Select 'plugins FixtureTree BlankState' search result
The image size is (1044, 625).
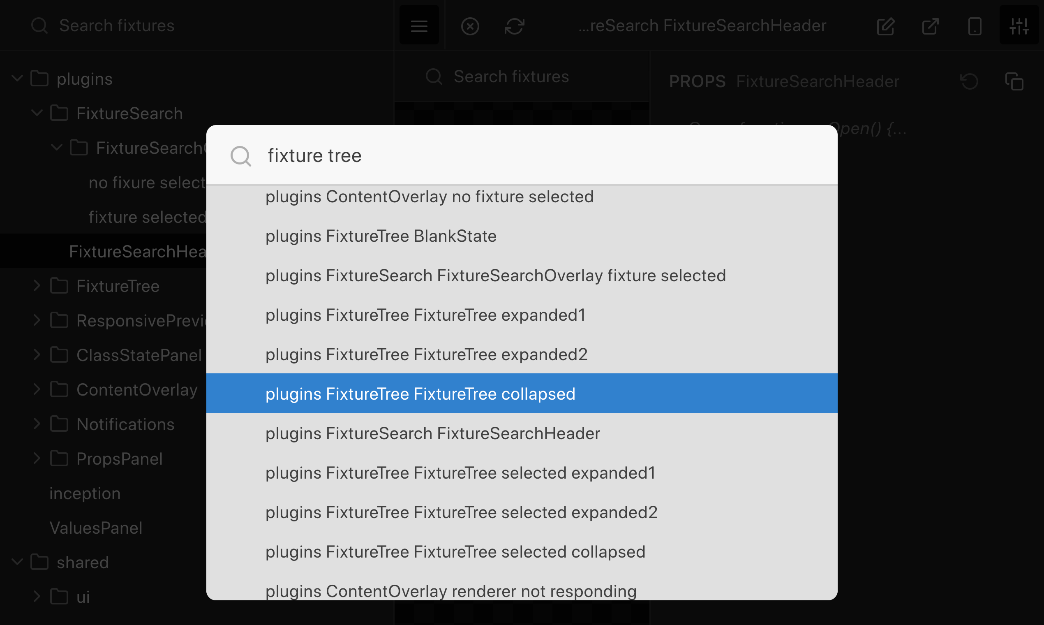(381, 236)
